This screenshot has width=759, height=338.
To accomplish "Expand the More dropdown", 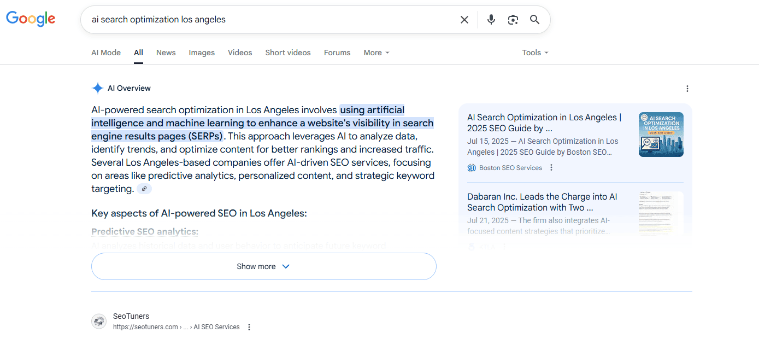I will pos(376,53).
